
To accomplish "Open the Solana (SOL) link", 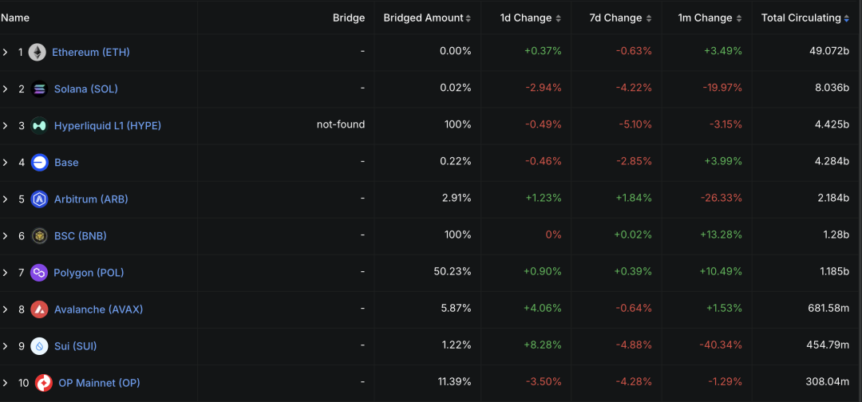I will [x=85, y=89].
